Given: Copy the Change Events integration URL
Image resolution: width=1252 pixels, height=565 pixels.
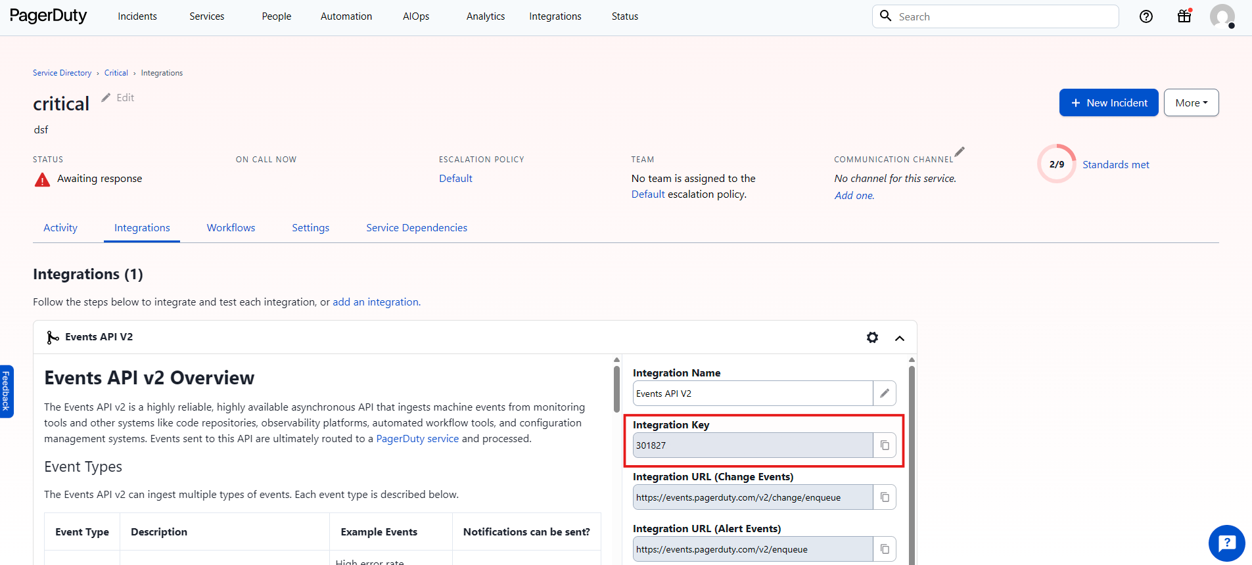Looking at the screenshot, I should click(x=885, y=497).
